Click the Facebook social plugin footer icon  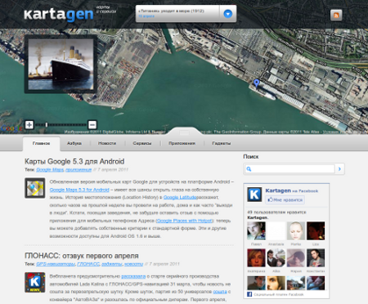pyautogui.click(x=249, y=294)
